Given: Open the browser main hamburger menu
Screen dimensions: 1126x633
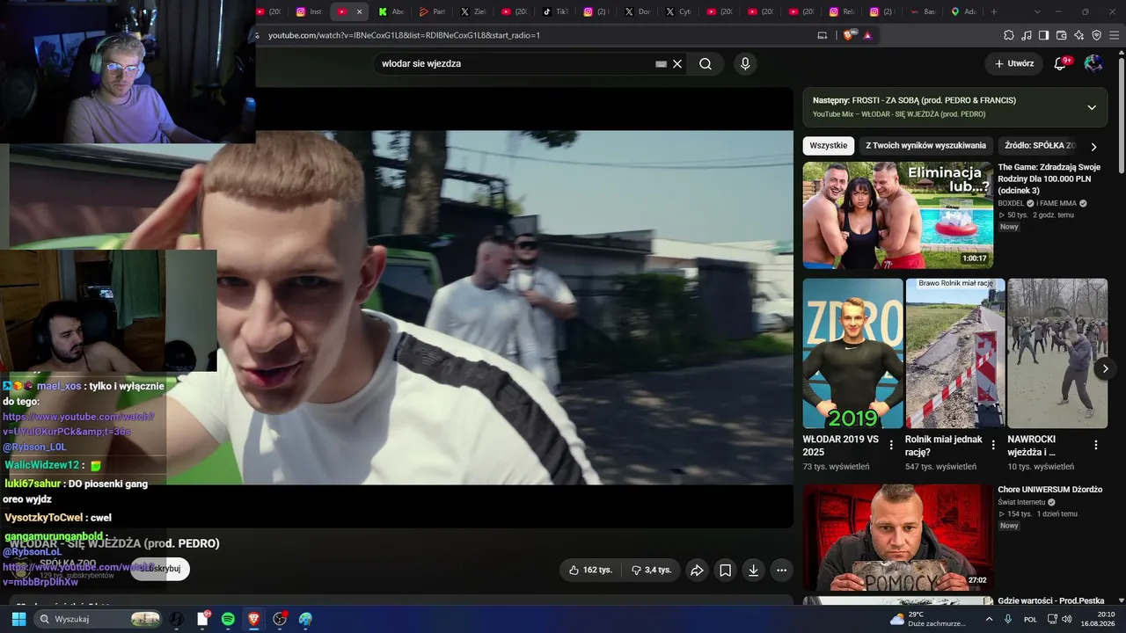Looking at the screenshot, I should [x=1115, y=35].
